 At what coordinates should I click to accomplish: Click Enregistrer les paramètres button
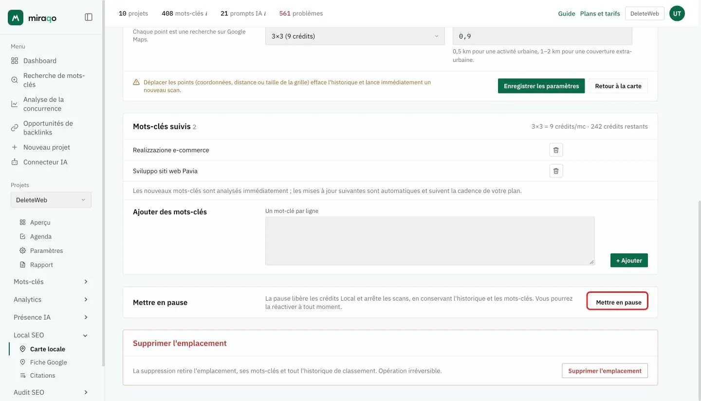pyautogui.click(x=541, y=86)
